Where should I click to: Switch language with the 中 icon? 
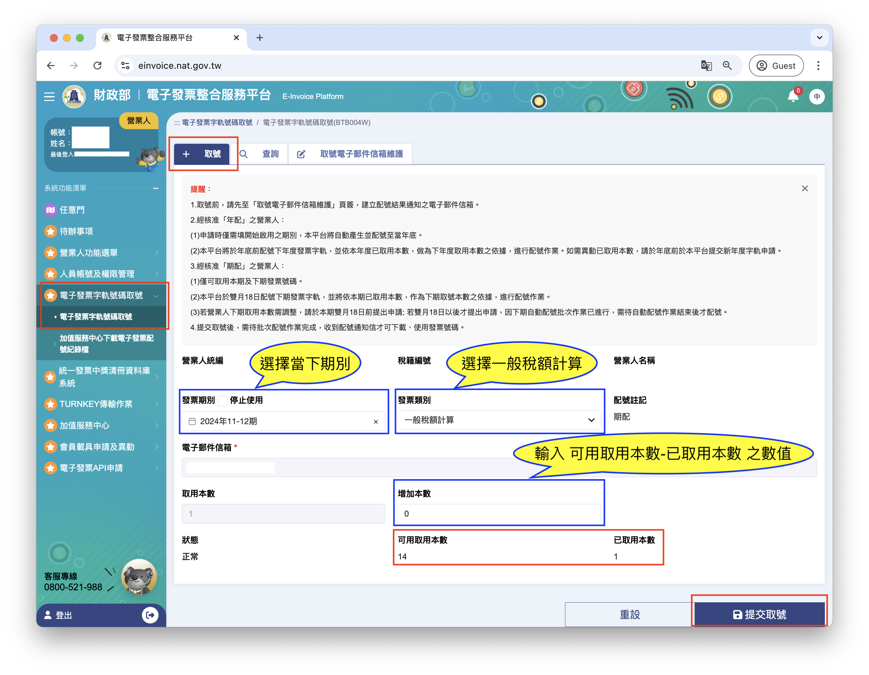[817, 97]
